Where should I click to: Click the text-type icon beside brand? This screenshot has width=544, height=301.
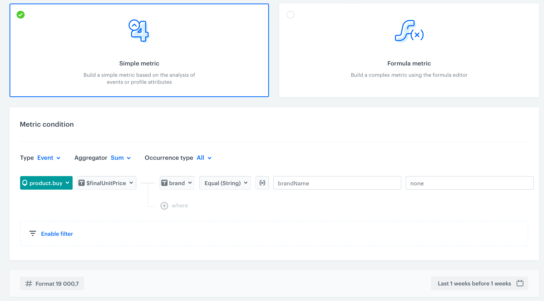[x=165, y=183]
